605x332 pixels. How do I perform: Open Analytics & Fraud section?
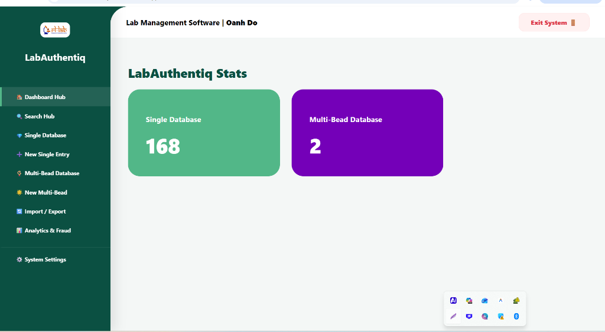coord(55,231)
